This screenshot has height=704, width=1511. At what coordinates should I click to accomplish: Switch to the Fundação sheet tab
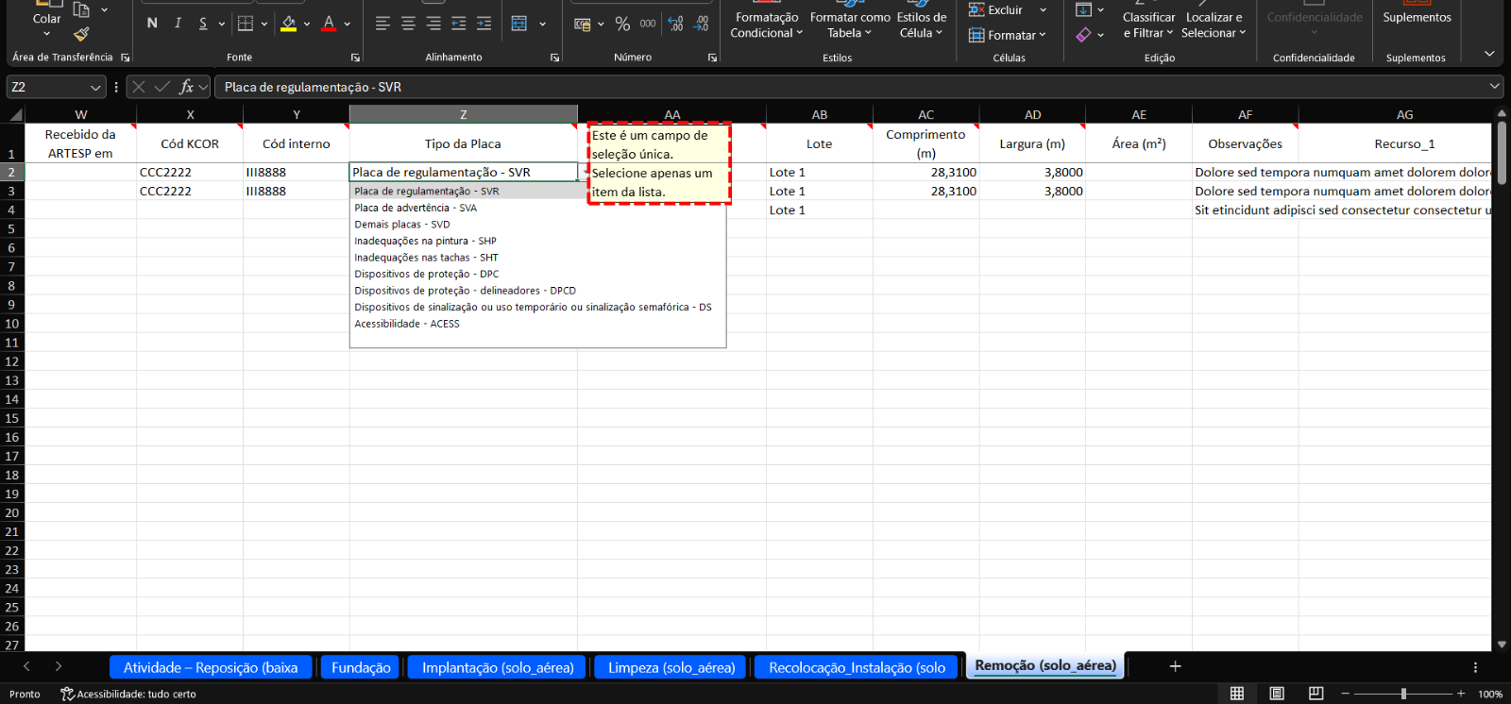click(x=361, y=667)
